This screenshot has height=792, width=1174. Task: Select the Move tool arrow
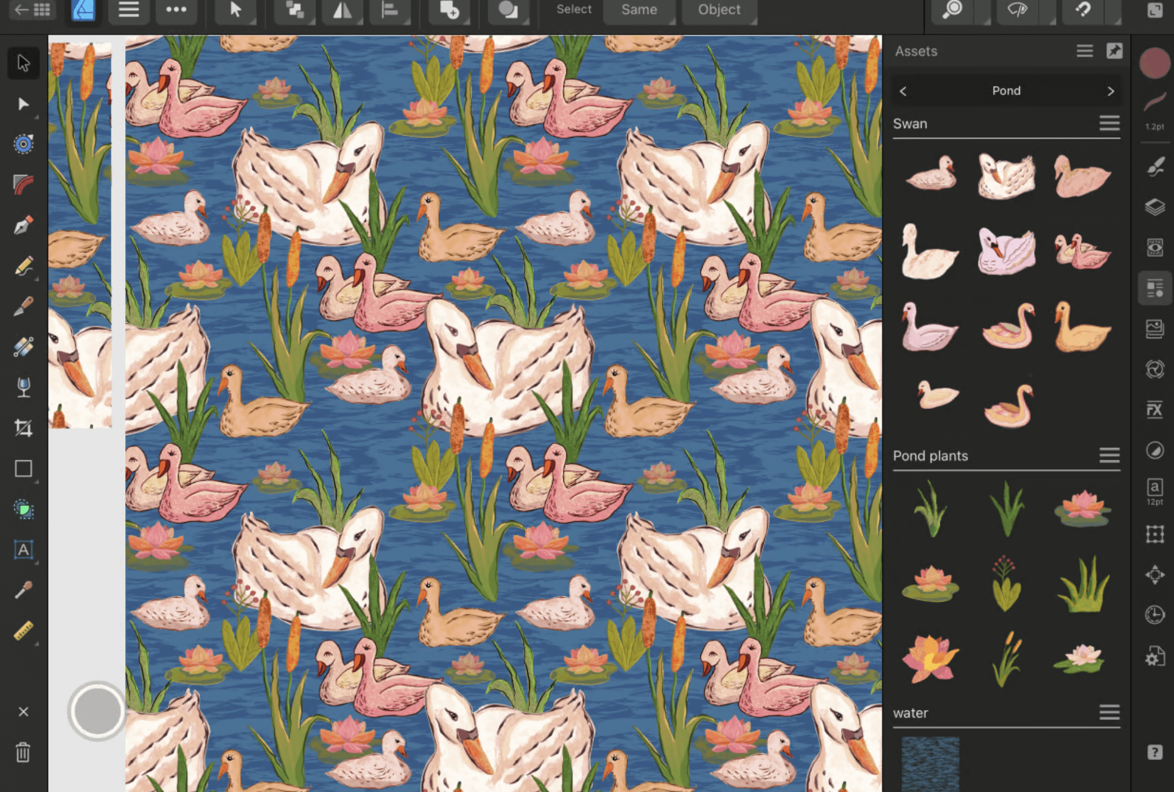(x=23, y=63)
